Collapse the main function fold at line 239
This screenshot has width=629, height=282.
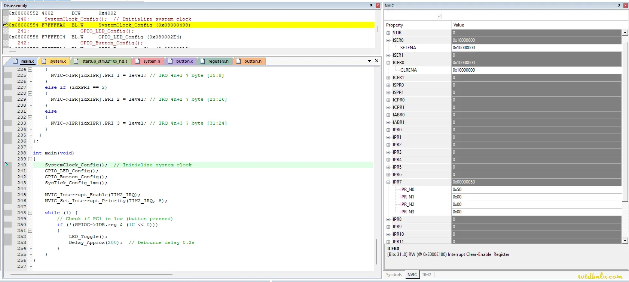click(x=30, y=159)
